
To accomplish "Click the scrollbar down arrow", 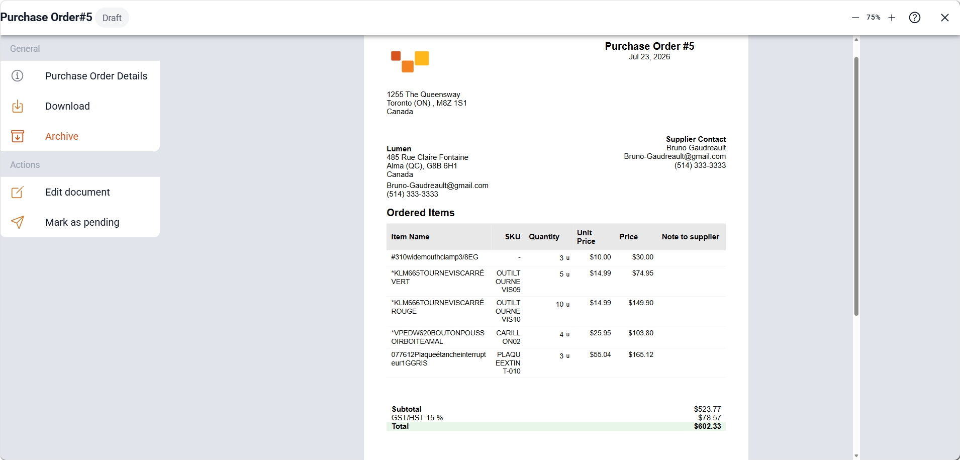I will [856, 456].
